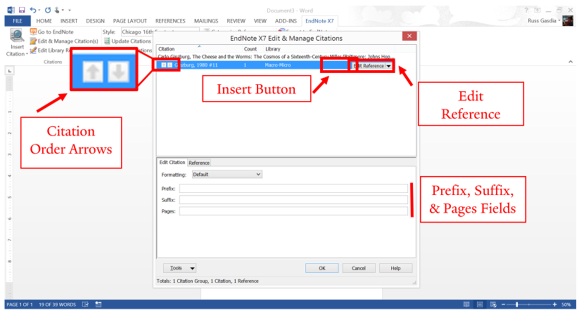Collapse the ribbon with the caret
The height and width of the screenshot is (315, 579).
(x=570, y=62)
